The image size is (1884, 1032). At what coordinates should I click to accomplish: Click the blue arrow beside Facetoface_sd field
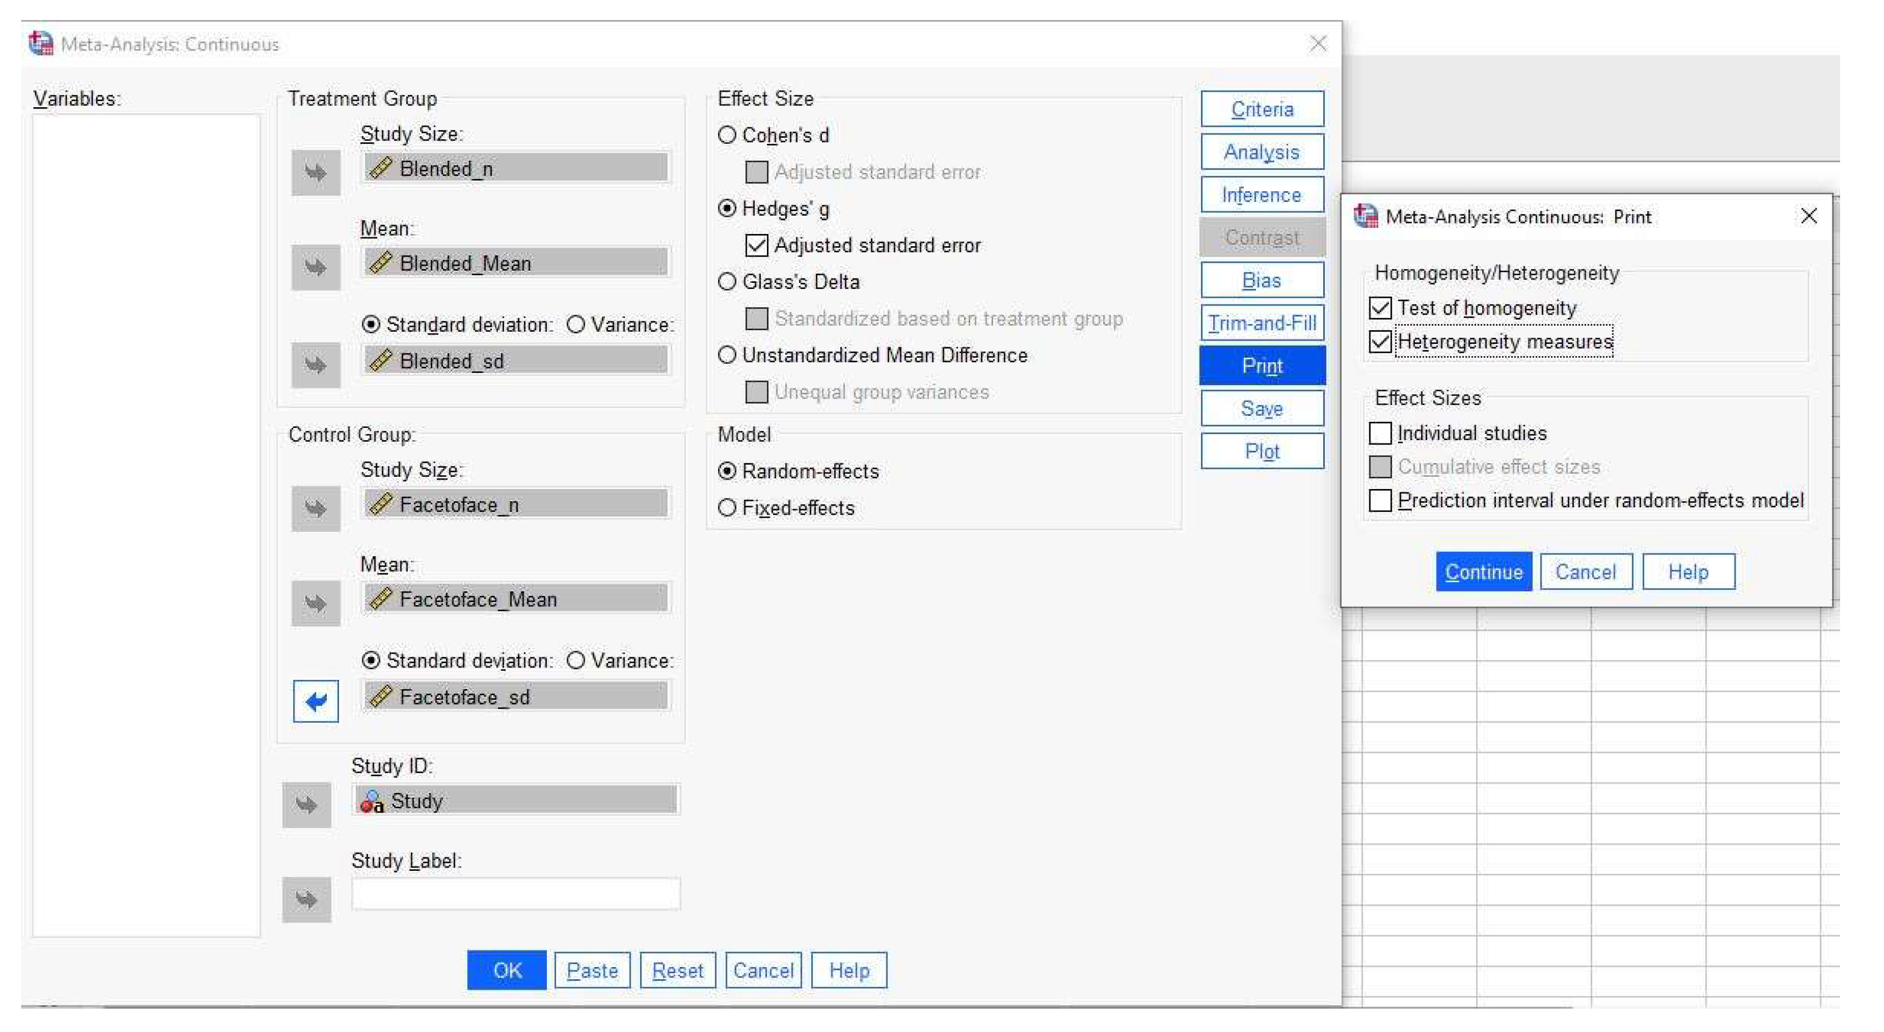tap(315, 701)
